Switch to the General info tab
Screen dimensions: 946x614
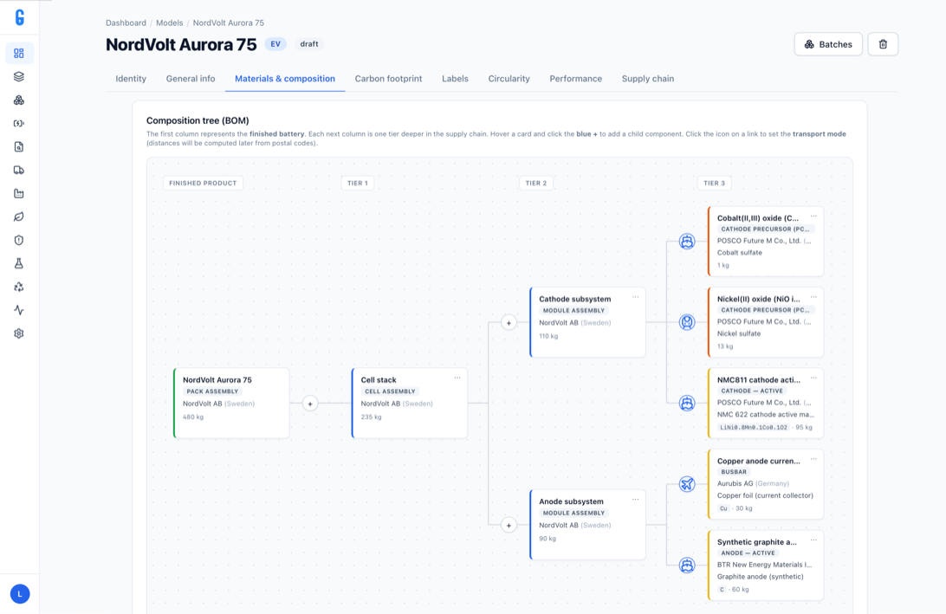click(x=191, y=79)
